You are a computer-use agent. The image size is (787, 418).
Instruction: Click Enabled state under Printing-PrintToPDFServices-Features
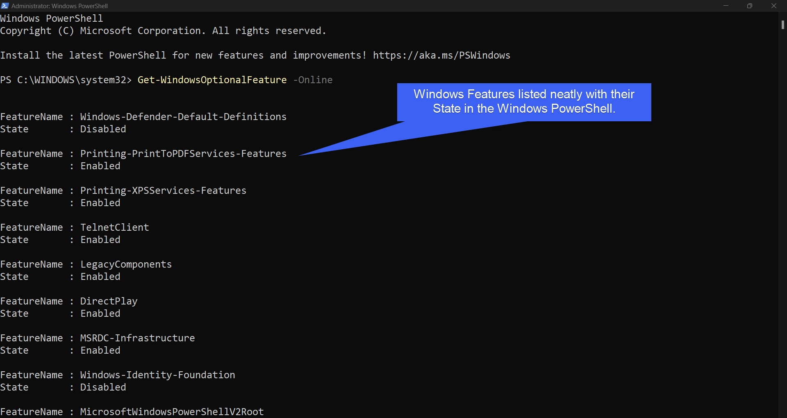[x=100, y=166]
